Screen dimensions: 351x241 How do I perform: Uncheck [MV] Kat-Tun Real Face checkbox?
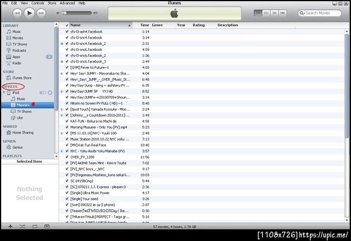click(67, 145)
